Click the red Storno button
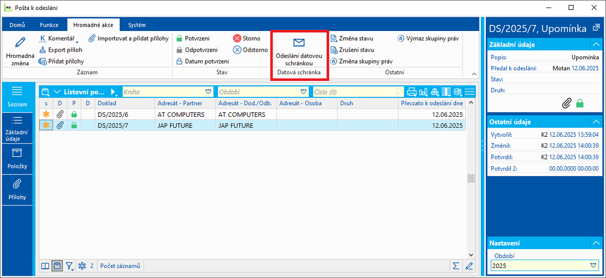 click(246, 39)
